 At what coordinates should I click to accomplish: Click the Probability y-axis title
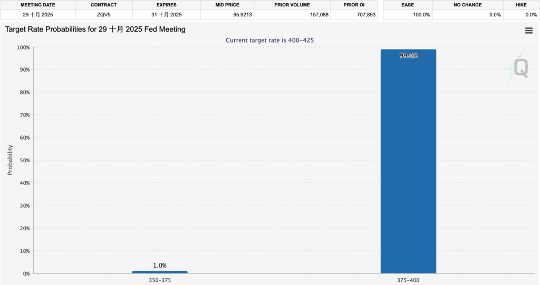(10, 160)
